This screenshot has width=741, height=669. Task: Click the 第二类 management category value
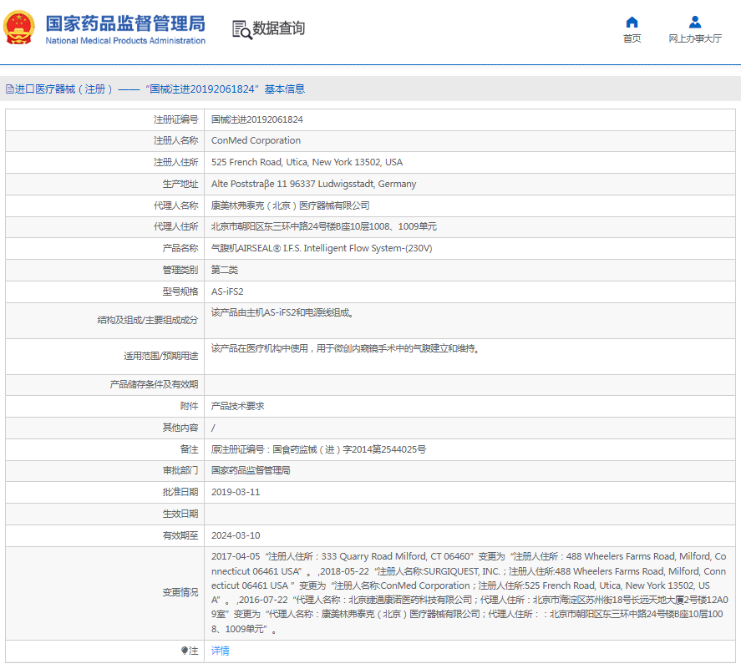click(x=225, y=270)
